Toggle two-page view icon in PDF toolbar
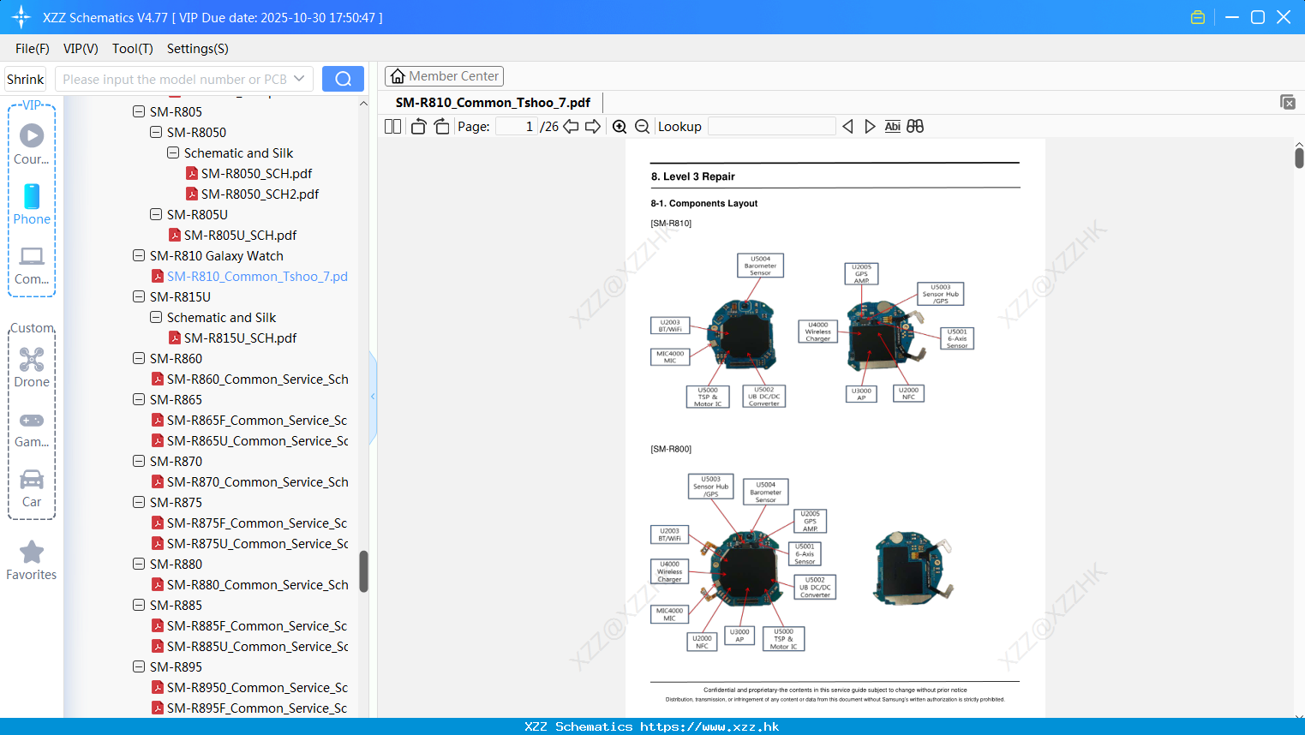The width and height of the screenshot is (1305, 735). pos(392,126)
